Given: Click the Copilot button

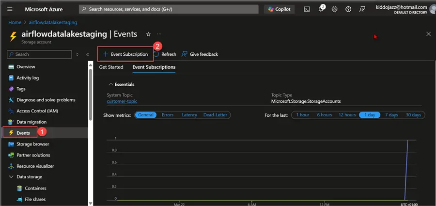Looking at the screenshot, I should tap(279, 9).
